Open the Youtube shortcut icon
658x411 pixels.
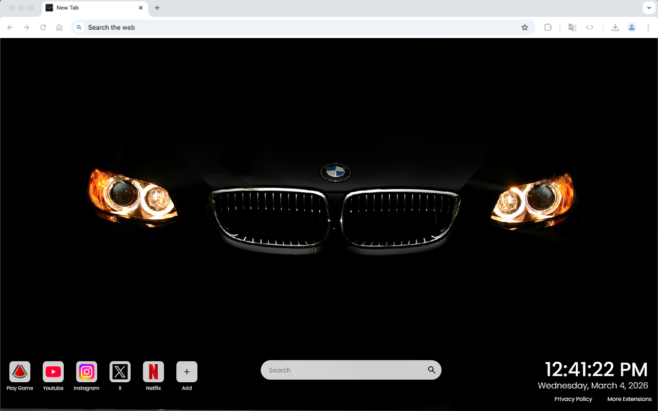[x=53, y=372]
